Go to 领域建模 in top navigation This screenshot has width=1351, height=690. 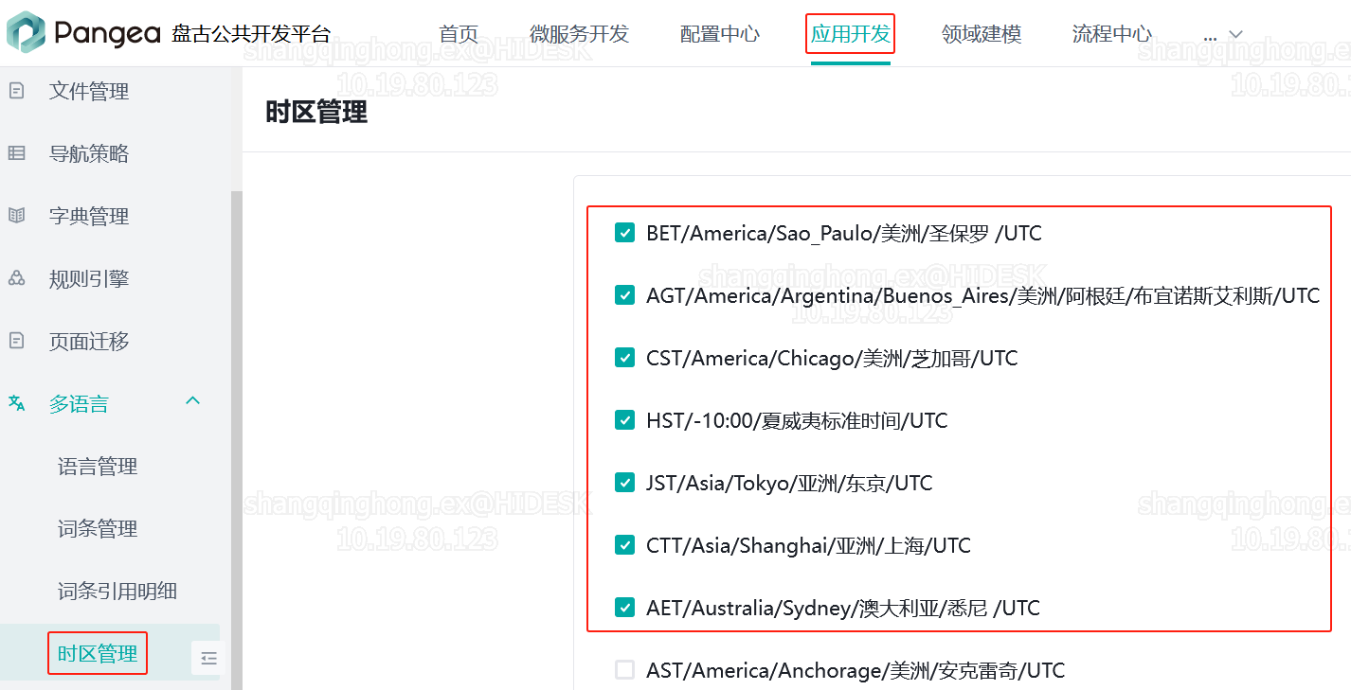pos(981,35)
